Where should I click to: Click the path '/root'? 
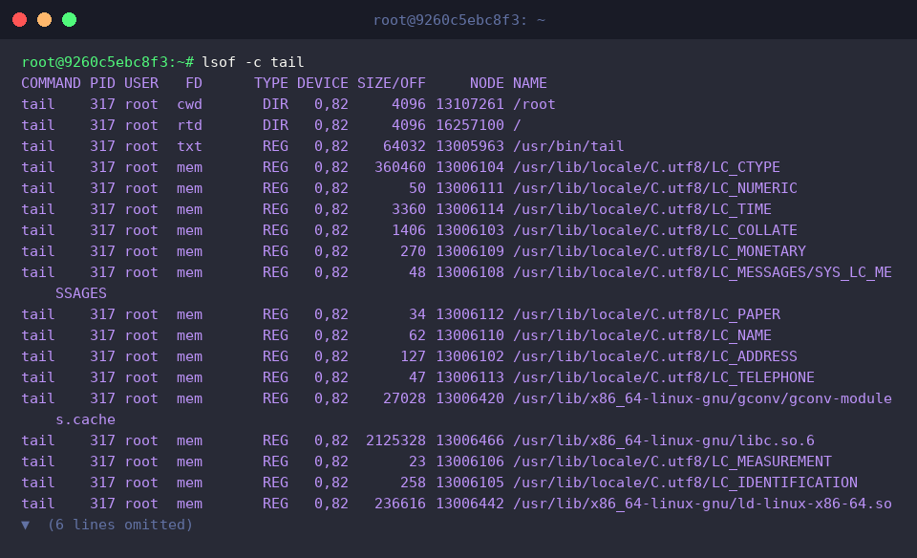click(x=534, y=104)
